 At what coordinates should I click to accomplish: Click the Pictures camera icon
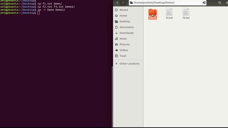coord(116,44)
